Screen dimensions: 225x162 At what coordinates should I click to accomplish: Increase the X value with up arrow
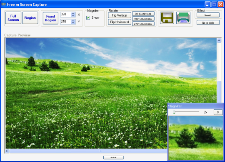(x=73, y=13)
